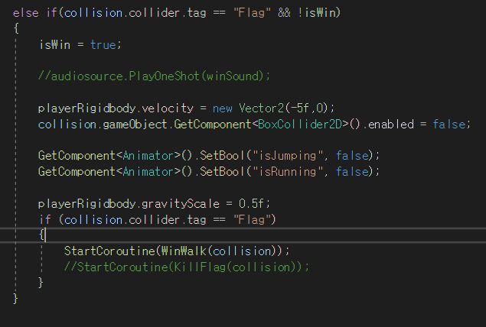Click the "true" keyword in the isWin assignment
Image resolution: width=486 pixels, height=327 pixels.
[103, 45]
